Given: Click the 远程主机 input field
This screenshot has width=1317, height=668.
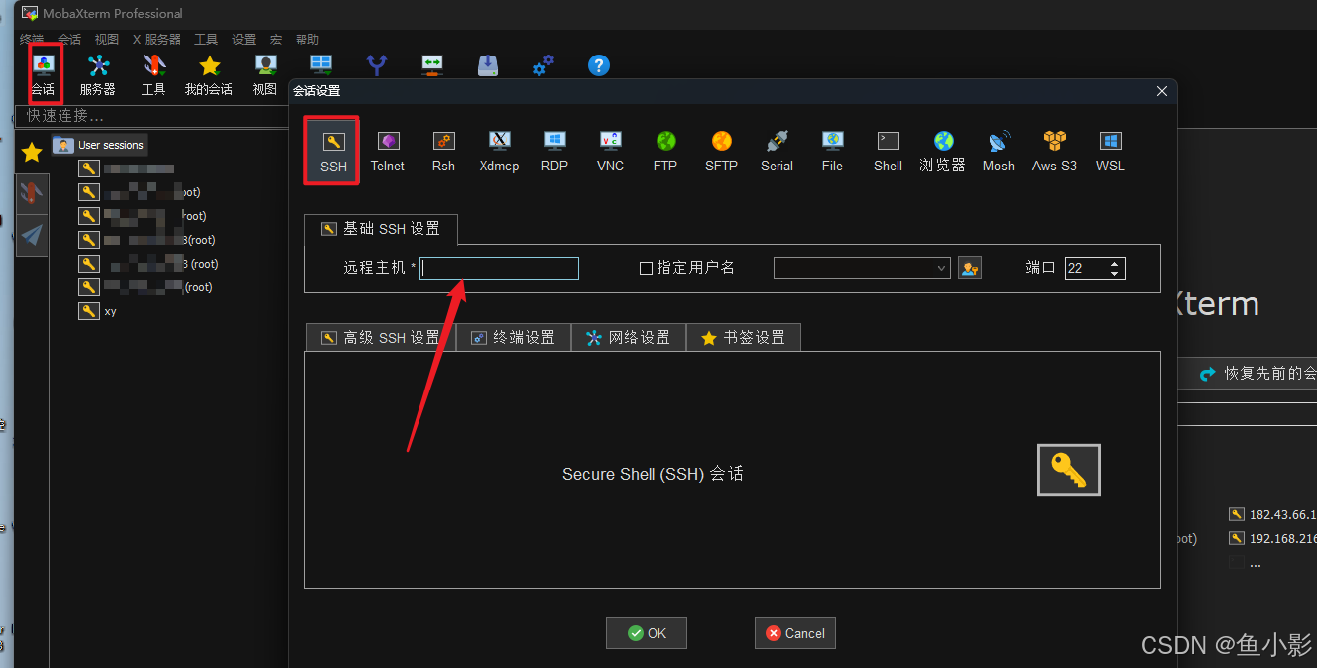Looking at the screenshot, I should (x=499, y=268).
